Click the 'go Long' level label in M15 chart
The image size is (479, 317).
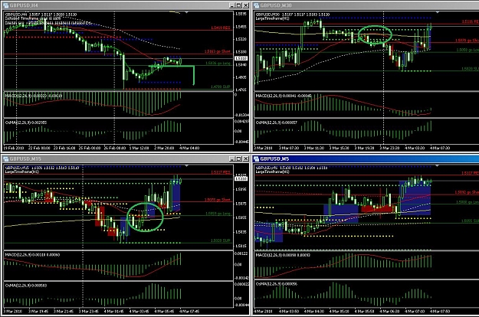[218, 214]
